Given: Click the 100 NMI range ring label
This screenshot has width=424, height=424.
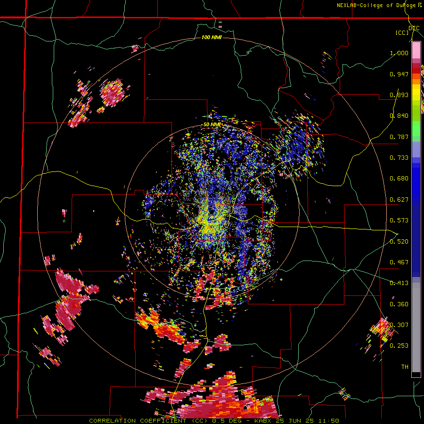Looking at the screenshot, I should 212,37.
